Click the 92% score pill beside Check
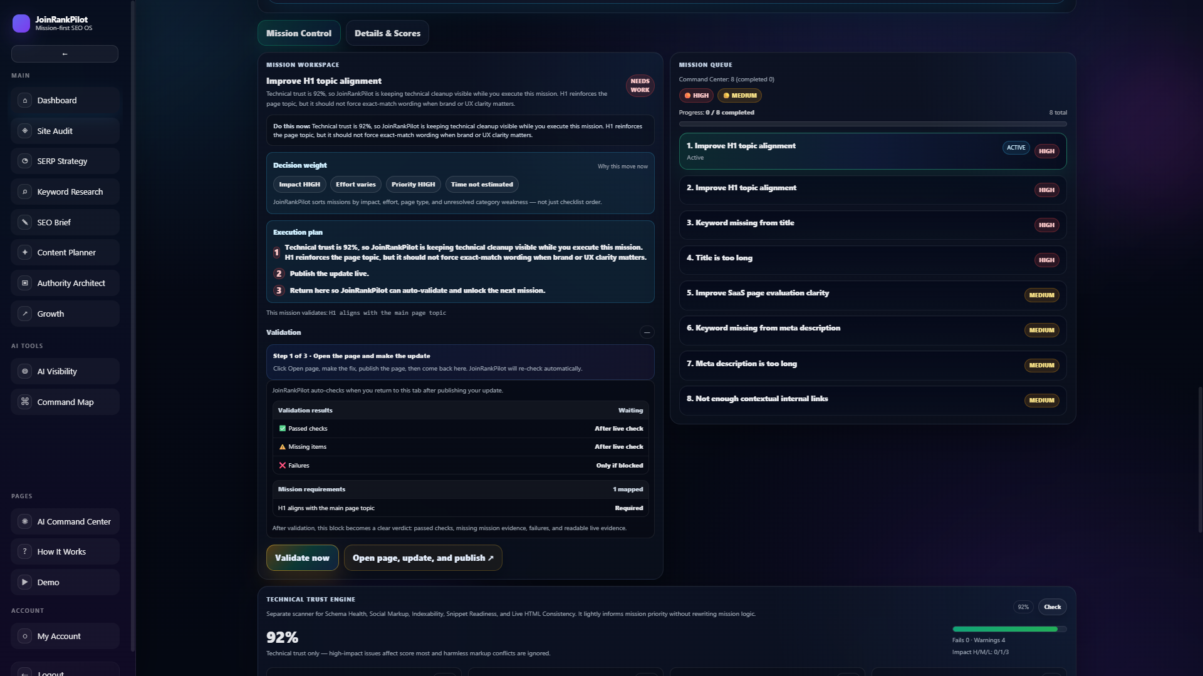 point(1023,607)
